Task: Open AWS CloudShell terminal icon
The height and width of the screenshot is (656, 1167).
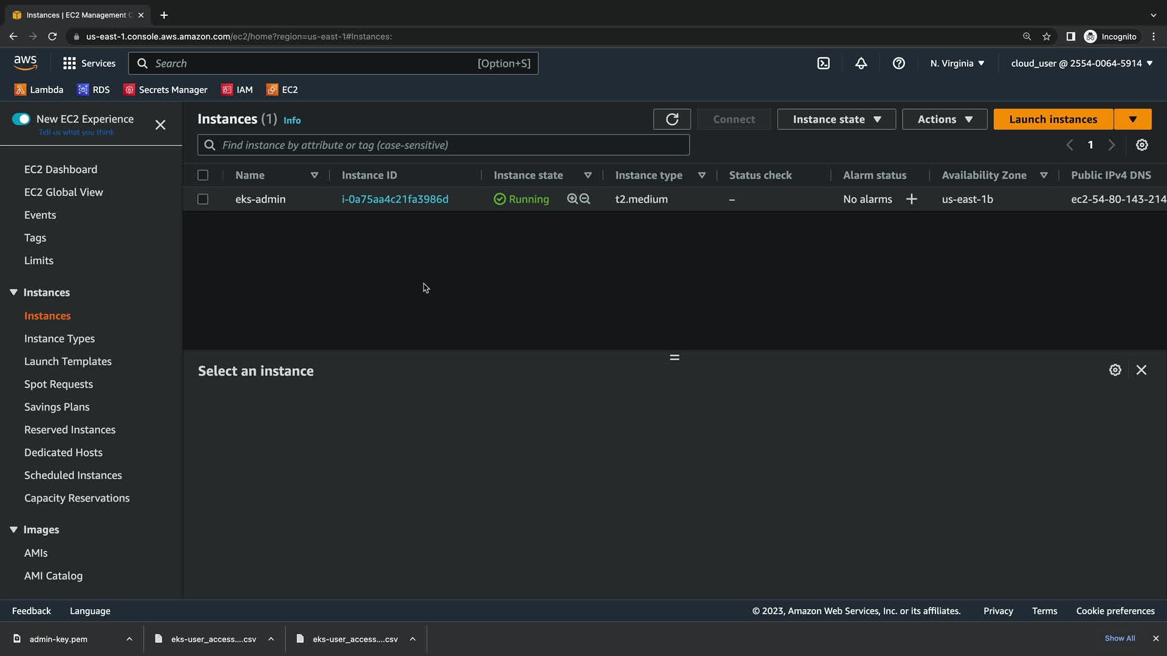Action: click(x=824, y=63)
